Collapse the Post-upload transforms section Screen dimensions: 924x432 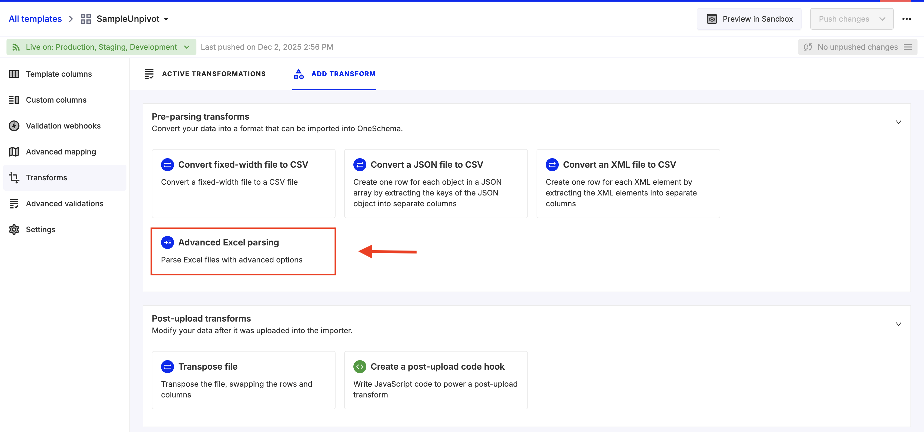coord(898,324)
